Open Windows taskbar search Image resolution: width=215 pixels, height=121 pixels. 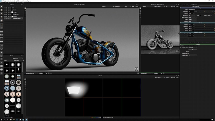[x=4, y=120]
